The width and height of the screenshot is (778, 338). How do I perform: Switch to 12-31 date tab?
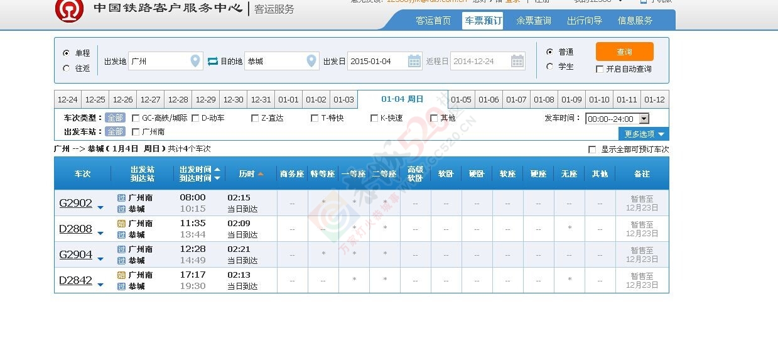pos(261,100)
